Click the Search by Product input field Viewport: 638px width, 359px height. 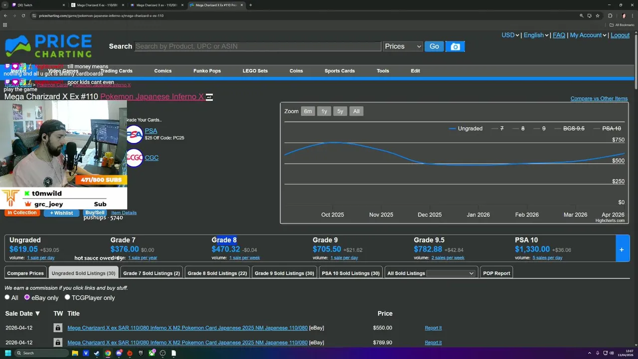pyautogui.click(x=258, y=46)
